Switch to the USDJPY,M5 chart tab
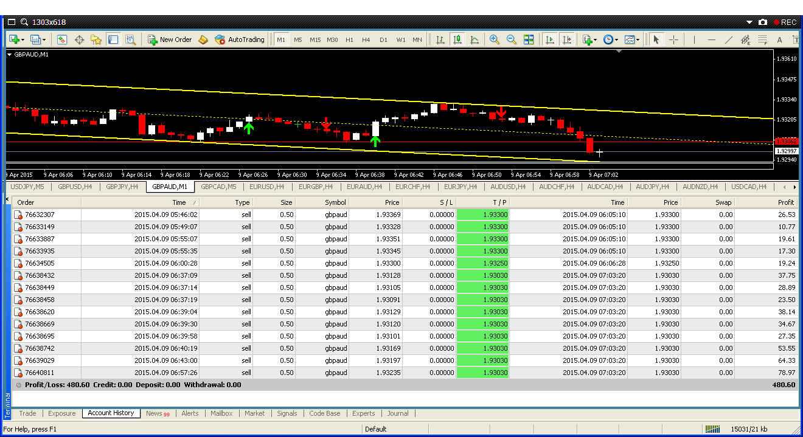The image size is (803, 437). click(x=27, y=187)
